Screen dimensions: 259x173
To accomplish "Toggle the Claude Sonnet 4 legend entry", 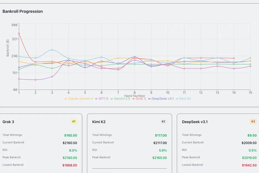I will tap(80, 98).
